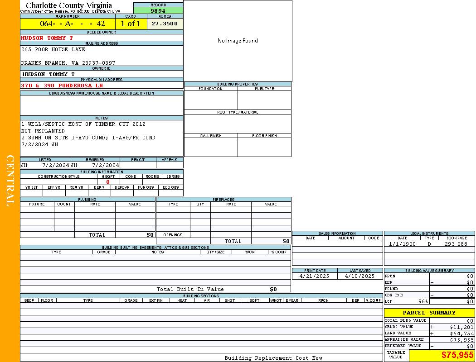The image size is (476, 362).
Task: Click the yellow PARCEL SUMMARY header
Action: [x=429, y=313]
